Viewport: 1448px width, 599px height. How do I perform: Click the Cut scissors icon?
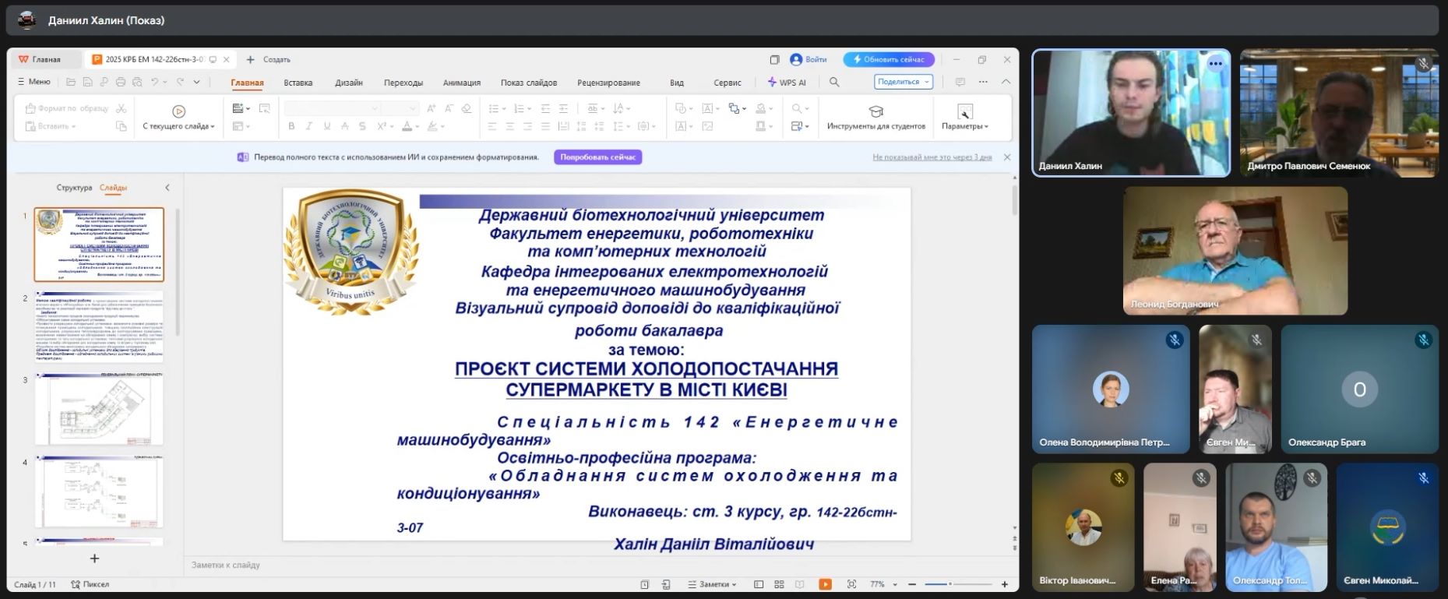point(122,108)
